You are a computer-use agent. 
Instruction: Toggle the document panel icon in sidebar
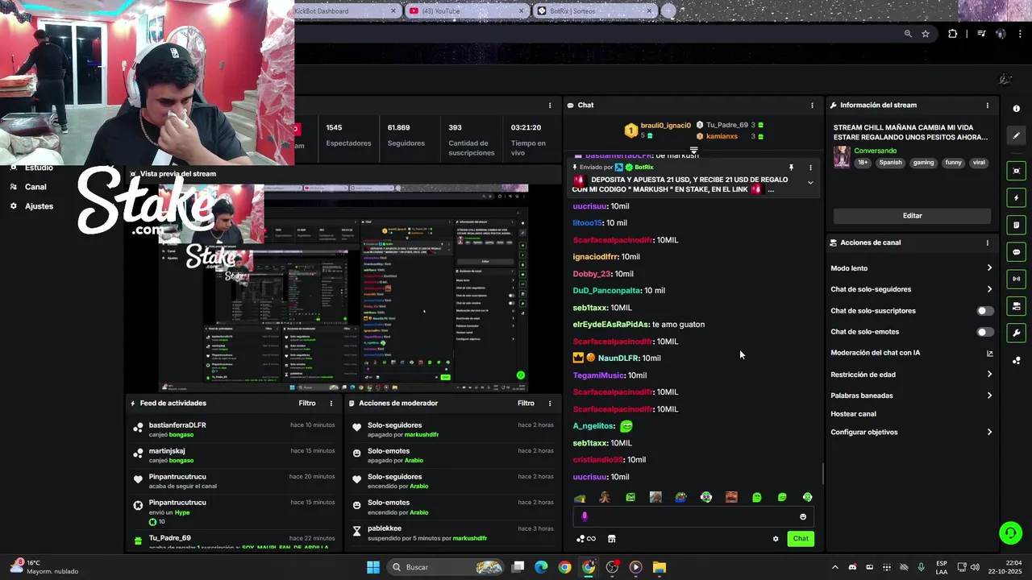pos(1017,225)
